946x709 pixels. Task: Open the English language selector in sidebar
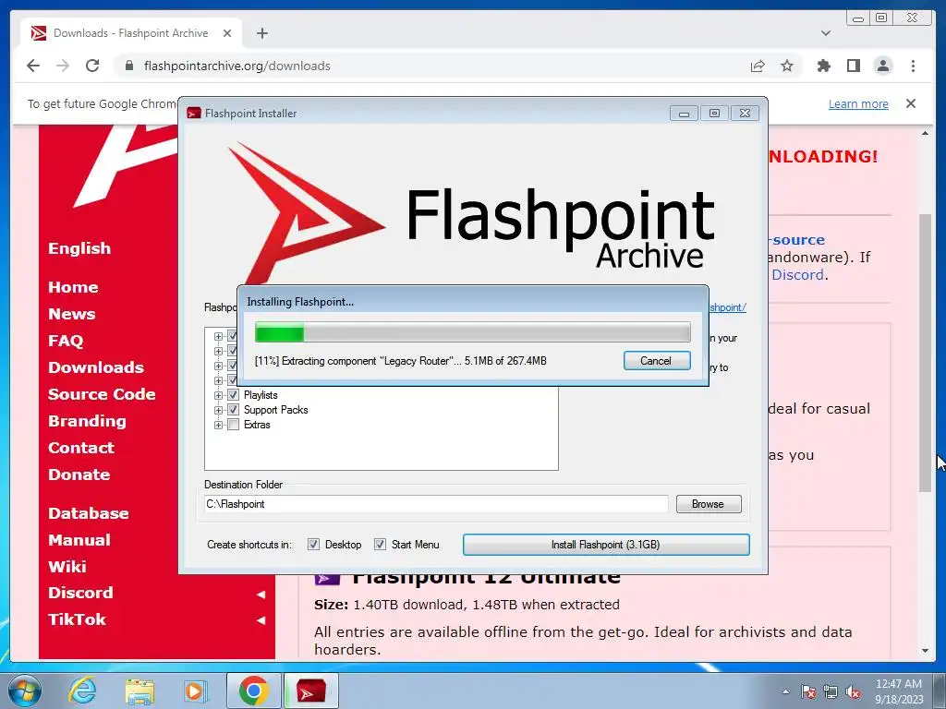79,248
